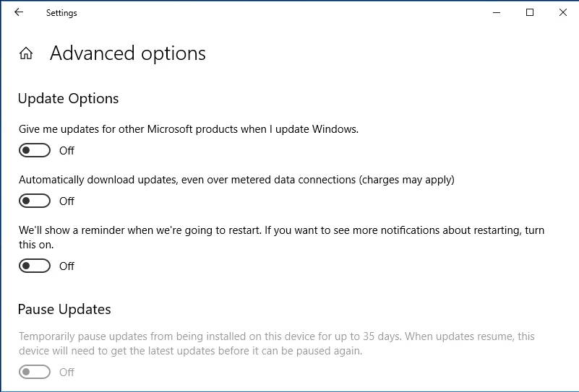
Task: Click the greyed-out Pause Updates switch
Action: click(35, 372)
